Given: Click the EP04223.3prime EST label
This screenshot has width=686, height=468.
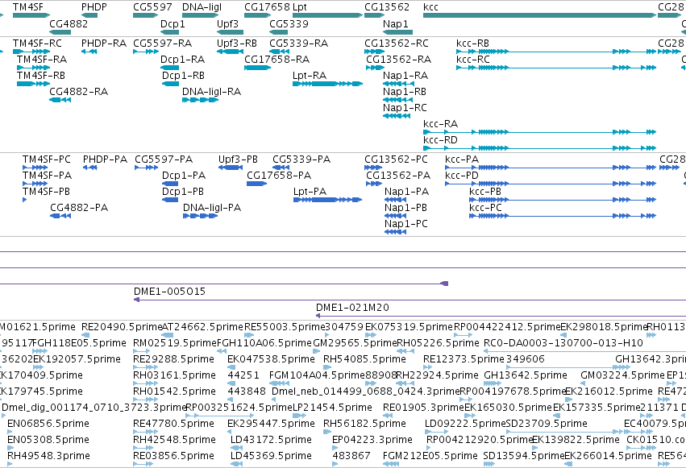Looking at the screenshot, I should (372, 440).
